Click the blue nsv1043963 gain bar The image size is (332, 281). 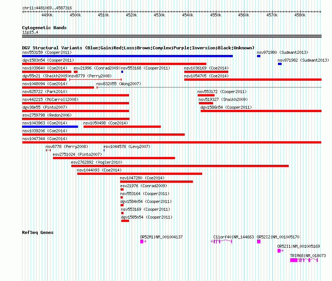[x=50, y=127]
